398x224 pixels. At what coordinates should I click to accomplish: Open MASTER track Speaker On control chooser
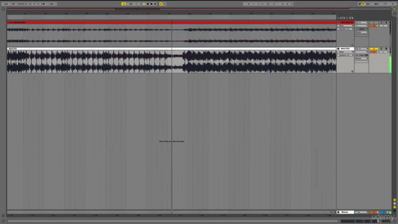click(x=345, y=55)
